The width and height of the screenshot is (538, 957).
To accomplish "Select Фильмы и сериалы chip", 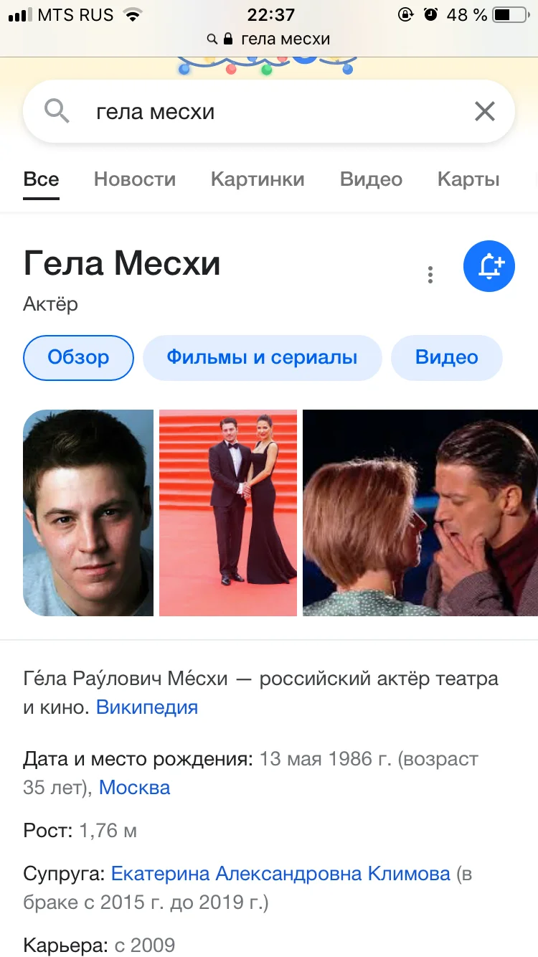I will tap(262, 357).
